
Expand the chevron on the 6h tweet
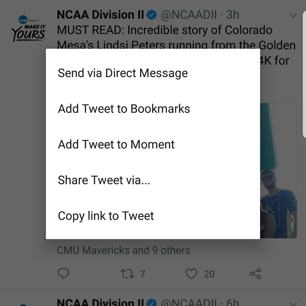coord(293,304)
